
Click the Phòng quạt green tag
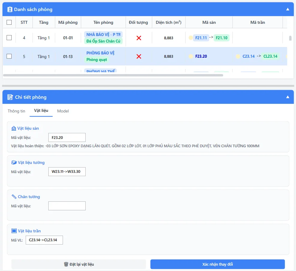97,60
